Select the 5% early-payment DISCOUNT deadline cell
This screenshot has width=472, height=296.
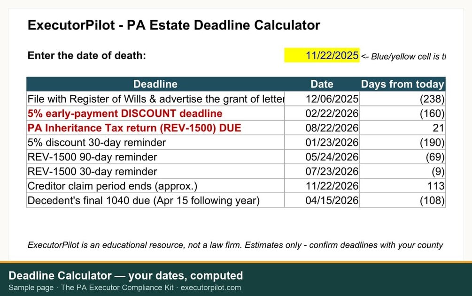point(155,114)
